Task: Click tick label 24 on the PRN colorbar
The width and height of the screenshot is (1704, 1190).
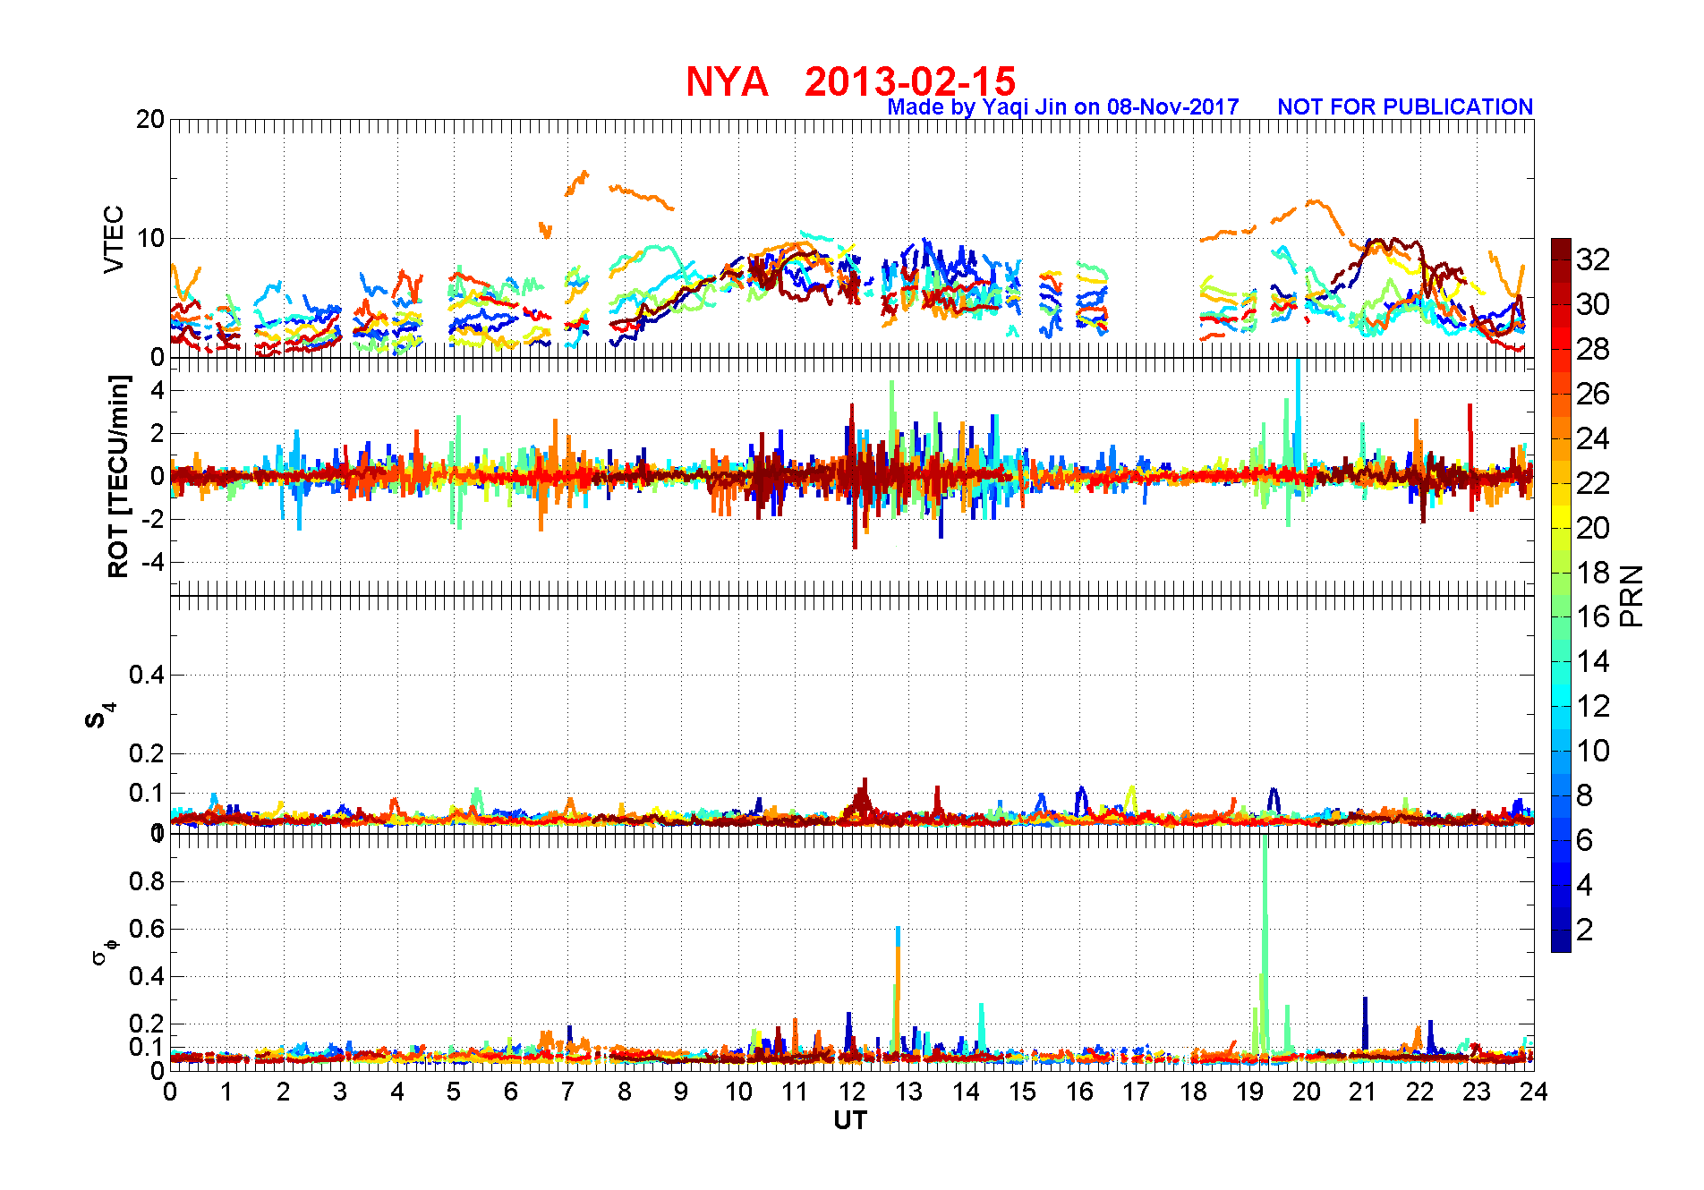Action: tap(1593, 438)
